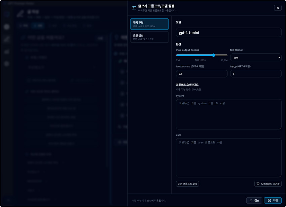Viewport: 286px width, 207px height.
Task: Expand the 초안 생성 panel option
Action: (149, 37)
